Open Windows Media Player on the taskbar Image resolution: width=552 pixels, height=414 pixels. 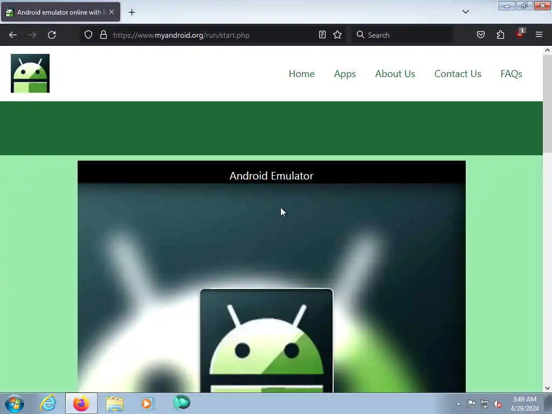147,403
